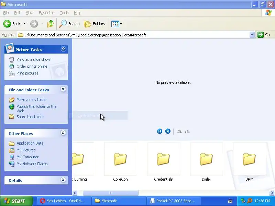
Task: Open My Computer from Other Places
Action: [27, 157]
